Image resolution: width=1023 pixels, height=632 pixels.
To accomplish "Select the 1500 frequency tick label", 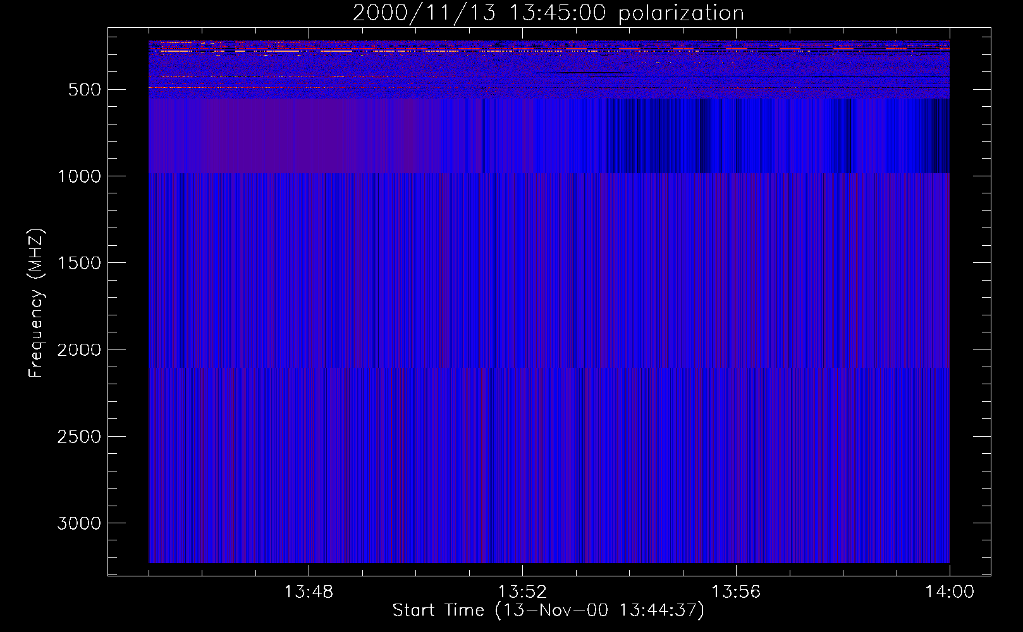I will tap(79, 263).
